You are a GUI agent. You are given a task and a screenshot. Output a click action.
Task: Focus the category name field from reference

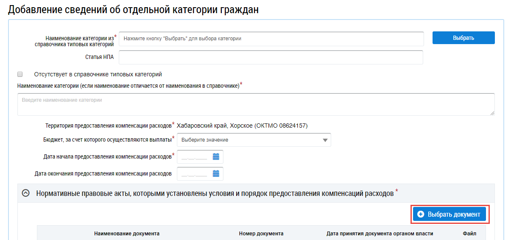click(x=271, y=39)
